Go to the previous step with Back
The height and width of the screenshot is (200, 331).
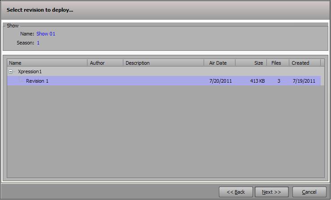click(236, 192)
